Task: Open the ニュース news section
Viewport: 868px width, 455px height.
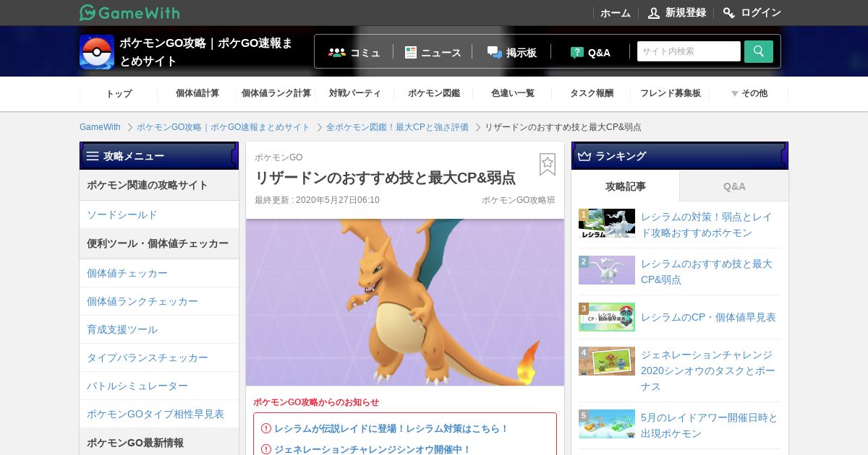Action: tap(433, 52)
